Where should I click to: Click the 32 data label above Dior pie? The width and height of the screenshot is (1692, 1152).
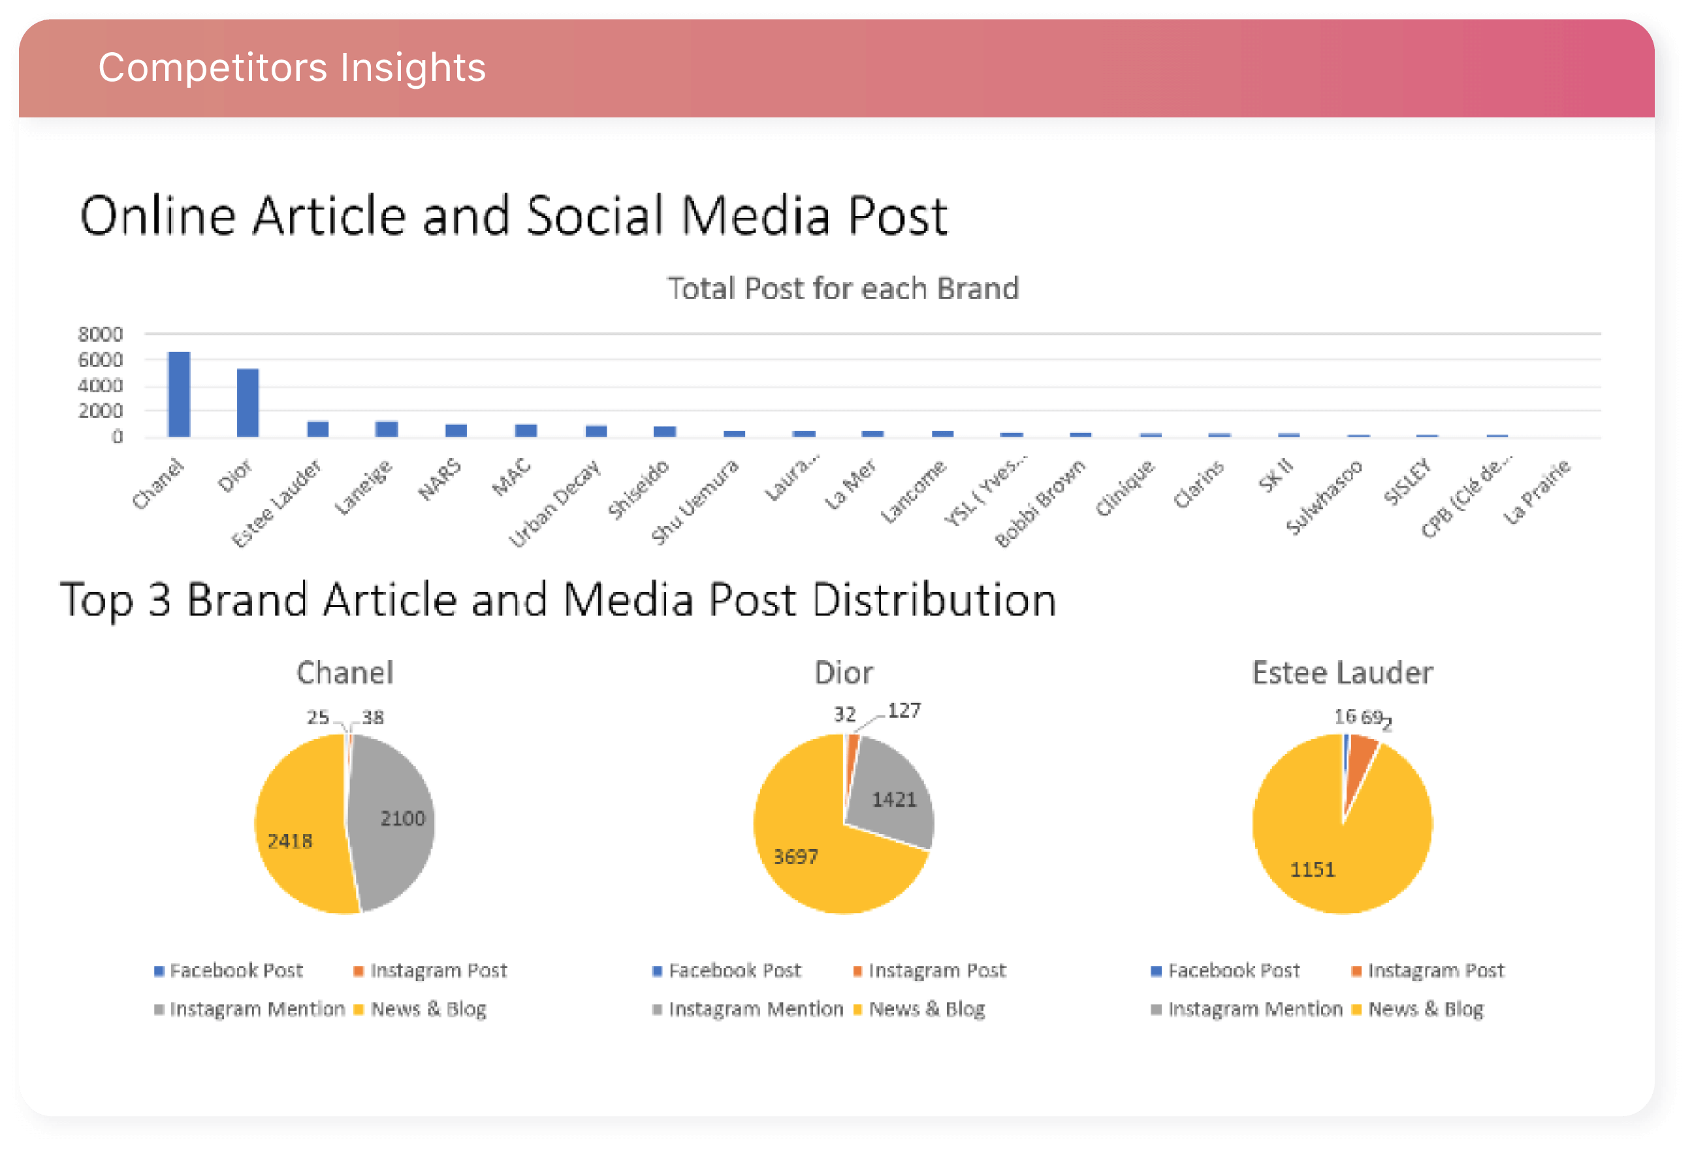[x=844, y=714]
